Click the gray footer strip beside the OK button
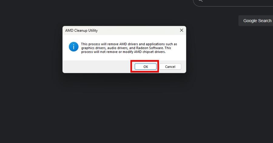Screen dimensions: 273x143 [97, 67]
